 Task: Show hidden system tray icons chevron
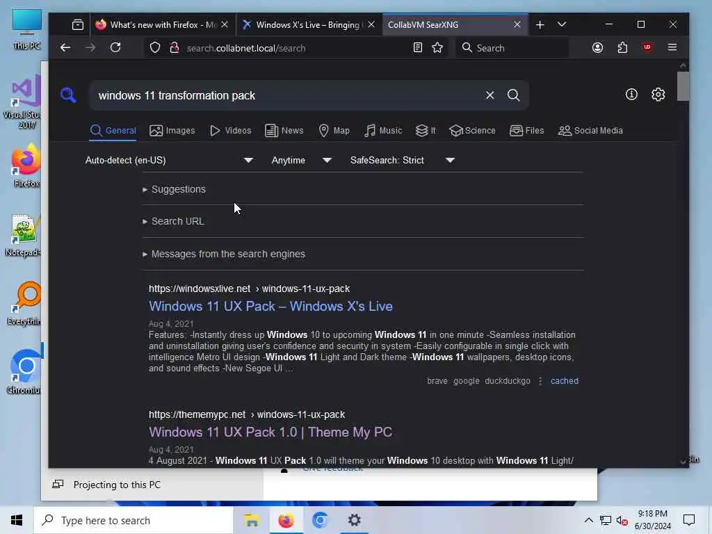588,520
